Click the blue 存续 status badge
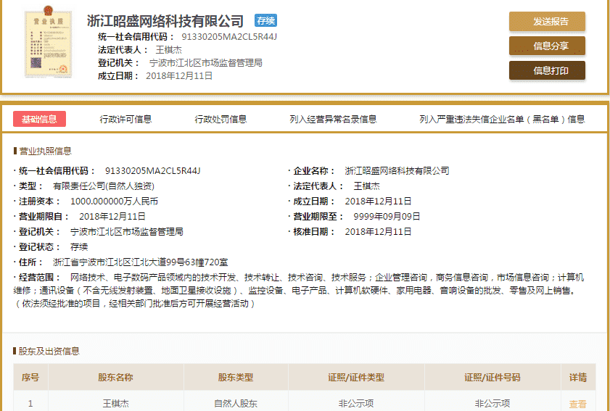The width and height of the screenshot is (610, 411). tap(265, 20)
